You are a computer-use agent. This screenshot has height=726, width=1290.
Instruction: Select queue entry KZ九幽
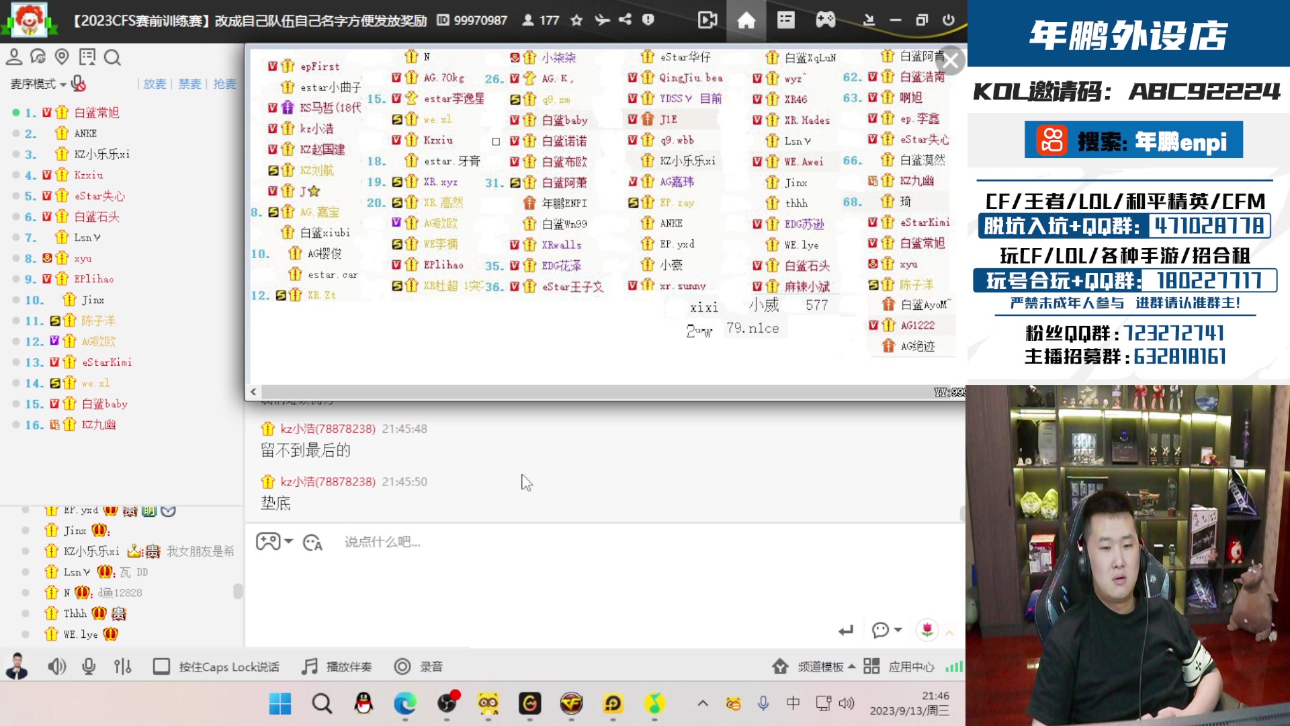[99, 425]
